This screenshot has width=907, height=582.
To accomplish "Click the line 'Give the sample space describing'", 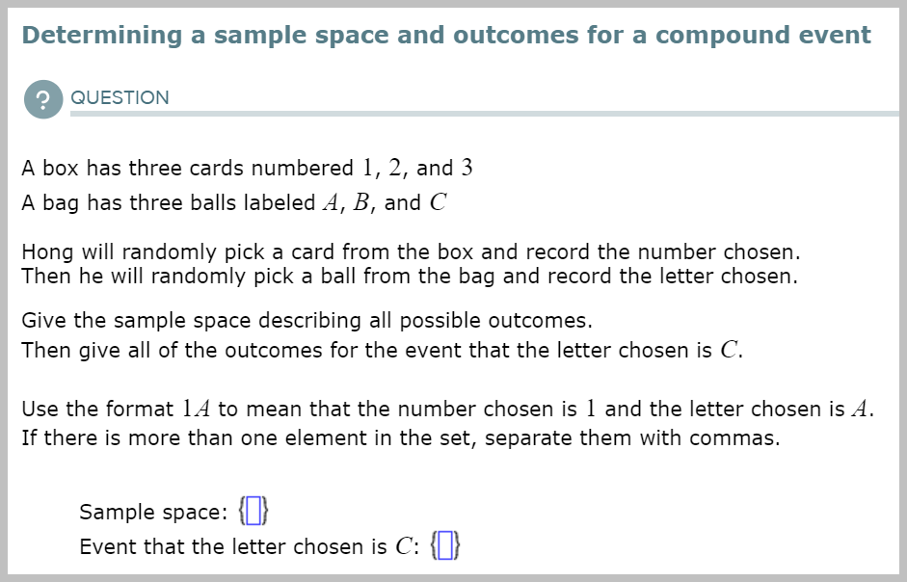I will pos(307,321).
